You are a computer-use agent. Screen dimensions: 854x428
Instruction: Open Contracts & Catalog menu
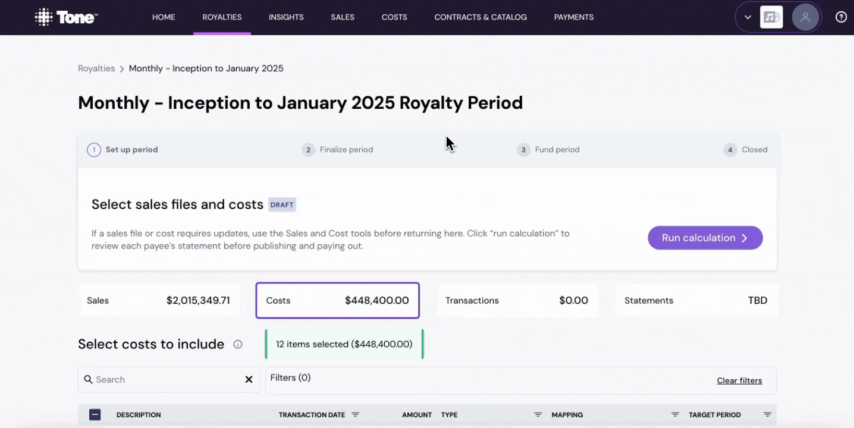481,17
